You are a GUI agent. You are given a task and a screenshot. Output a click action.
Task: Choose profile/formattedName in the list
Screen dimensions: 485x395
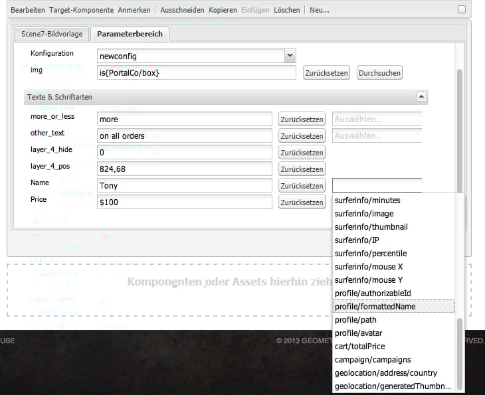[393, 307]
